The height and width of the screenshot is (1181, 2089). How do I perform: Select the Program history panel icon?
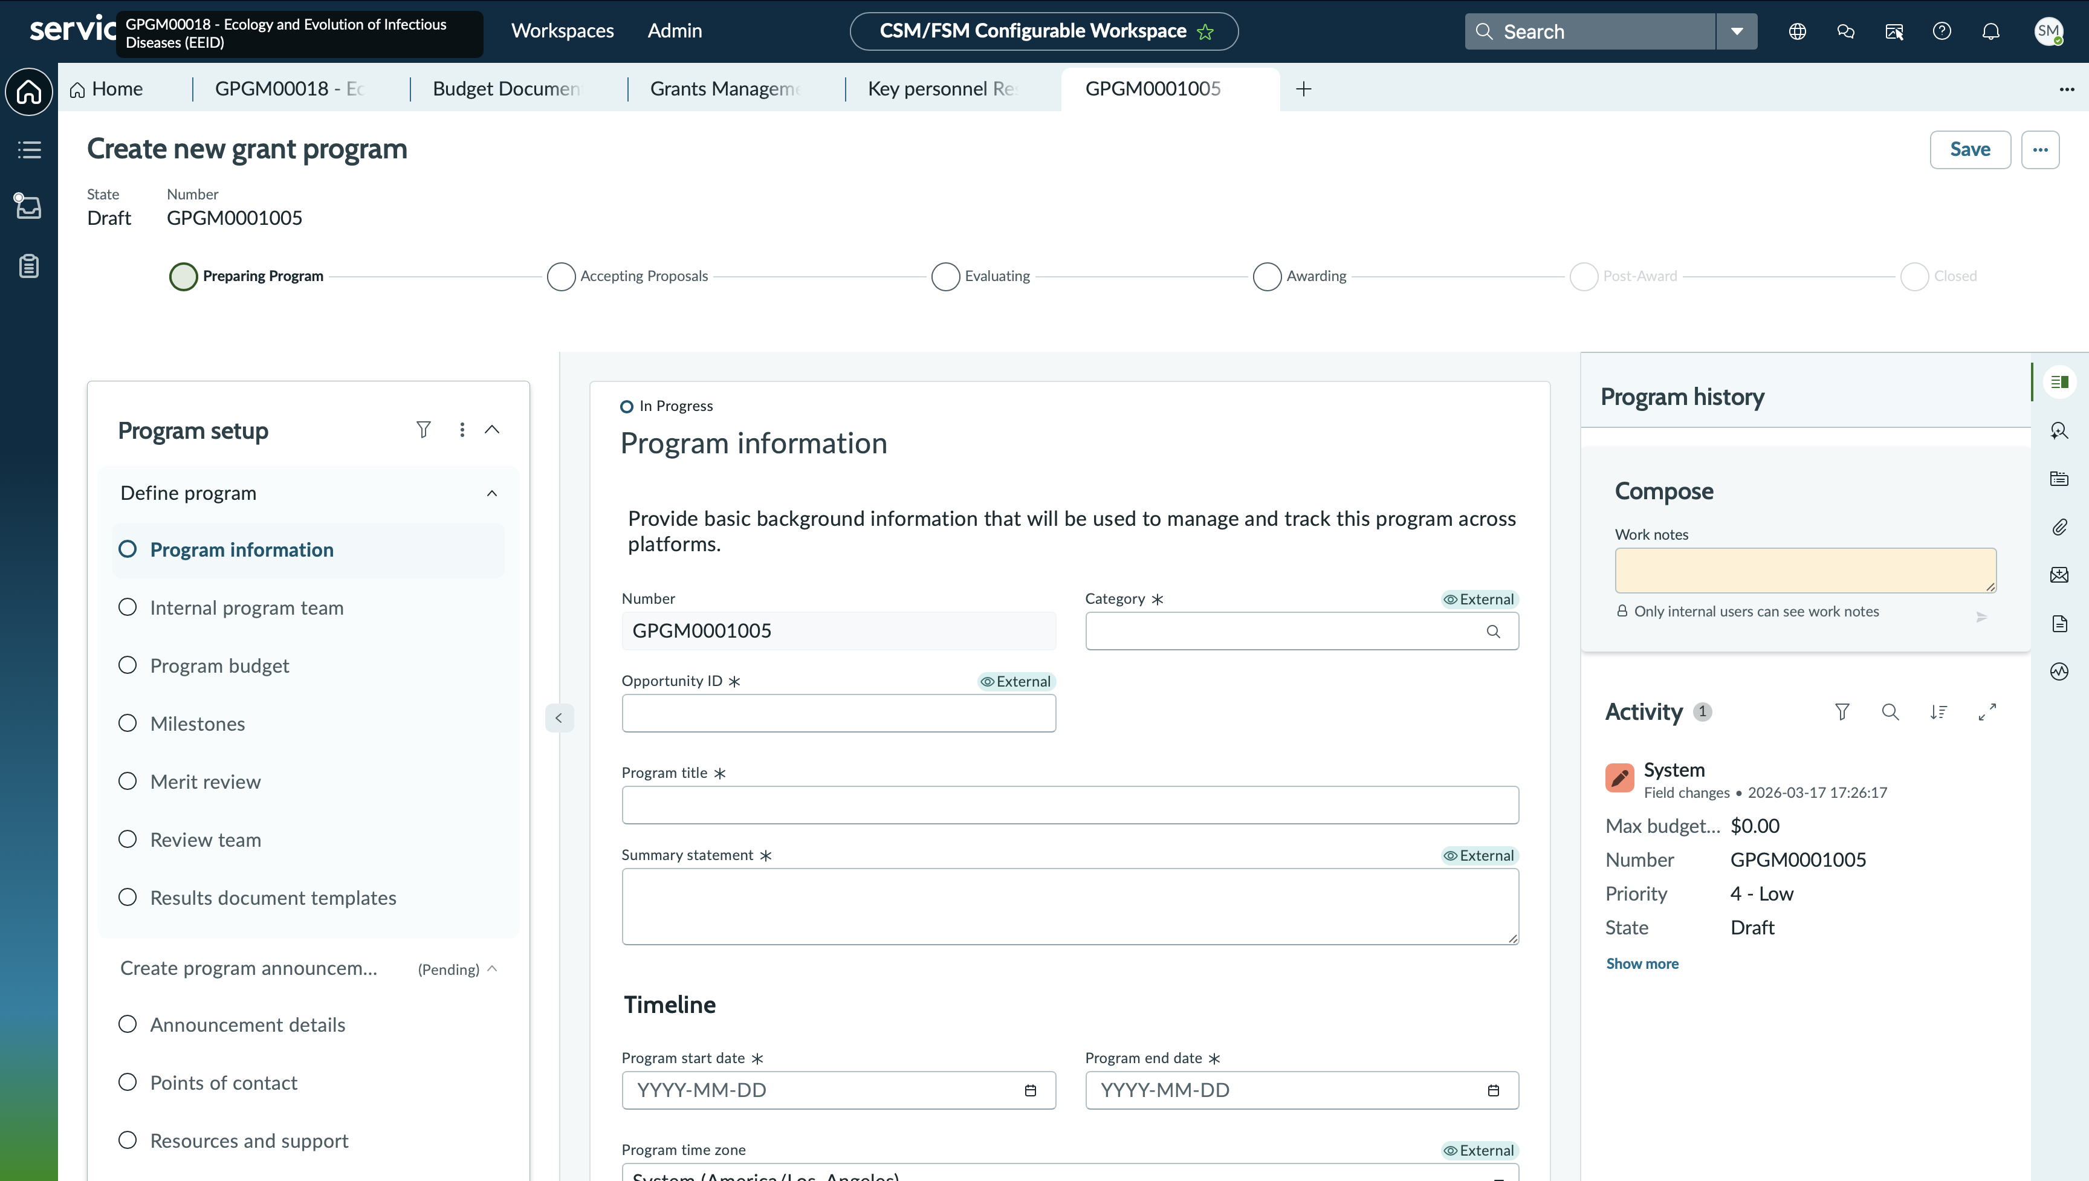coord(2059,382)
